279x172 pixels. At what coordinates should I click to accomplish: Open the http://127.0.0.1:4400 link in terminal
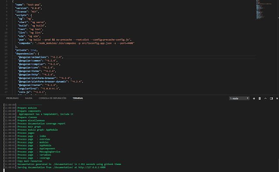[x=92, y=167]
